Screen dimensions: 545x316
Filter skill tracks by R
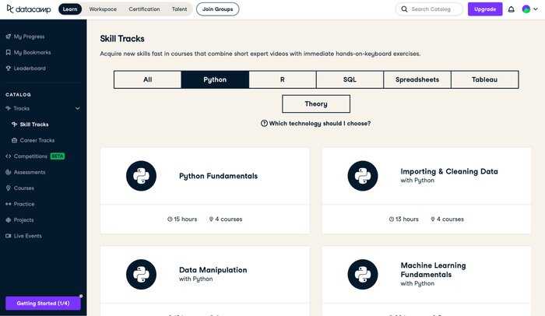(x=282, y=79)
